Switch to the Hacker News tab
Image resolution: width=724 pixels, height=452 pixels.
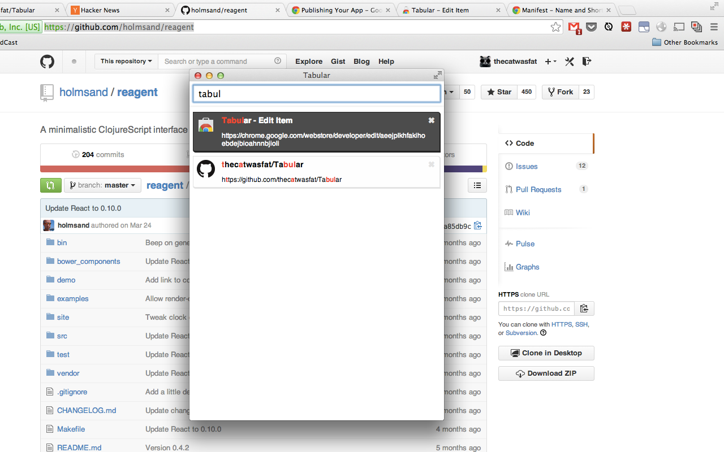[120, 10]
